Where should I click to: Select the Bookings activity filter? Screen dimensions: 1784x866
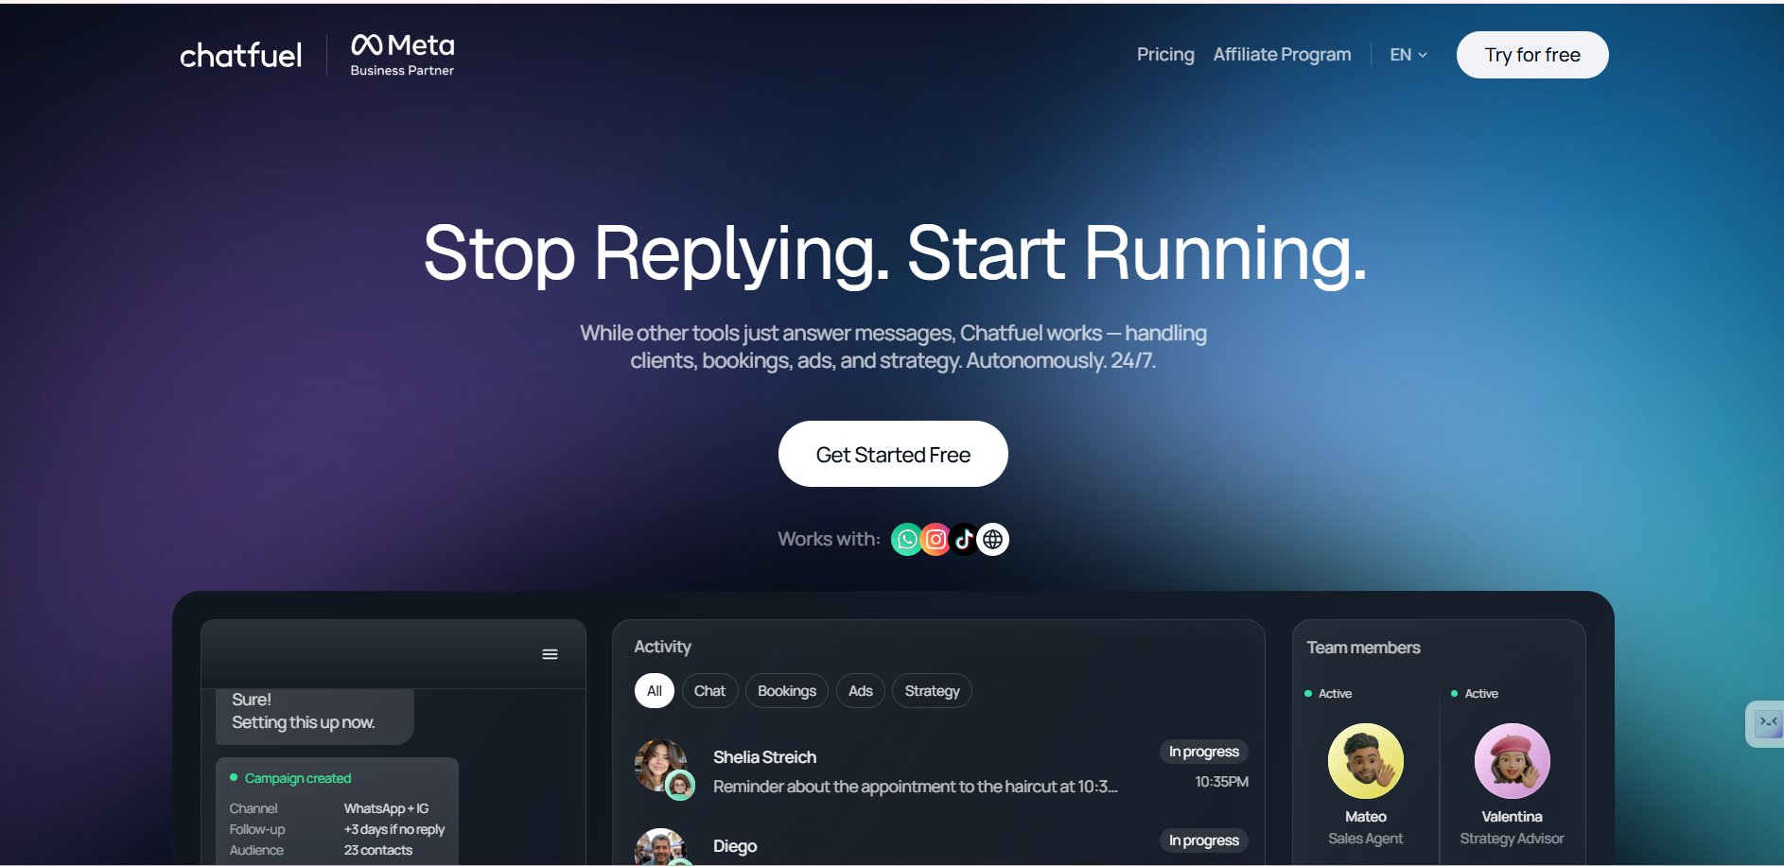point(787,691)
